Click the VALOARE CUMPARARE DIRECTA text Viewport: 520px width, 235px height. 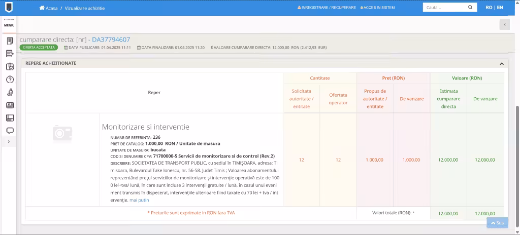pos(269,48)
